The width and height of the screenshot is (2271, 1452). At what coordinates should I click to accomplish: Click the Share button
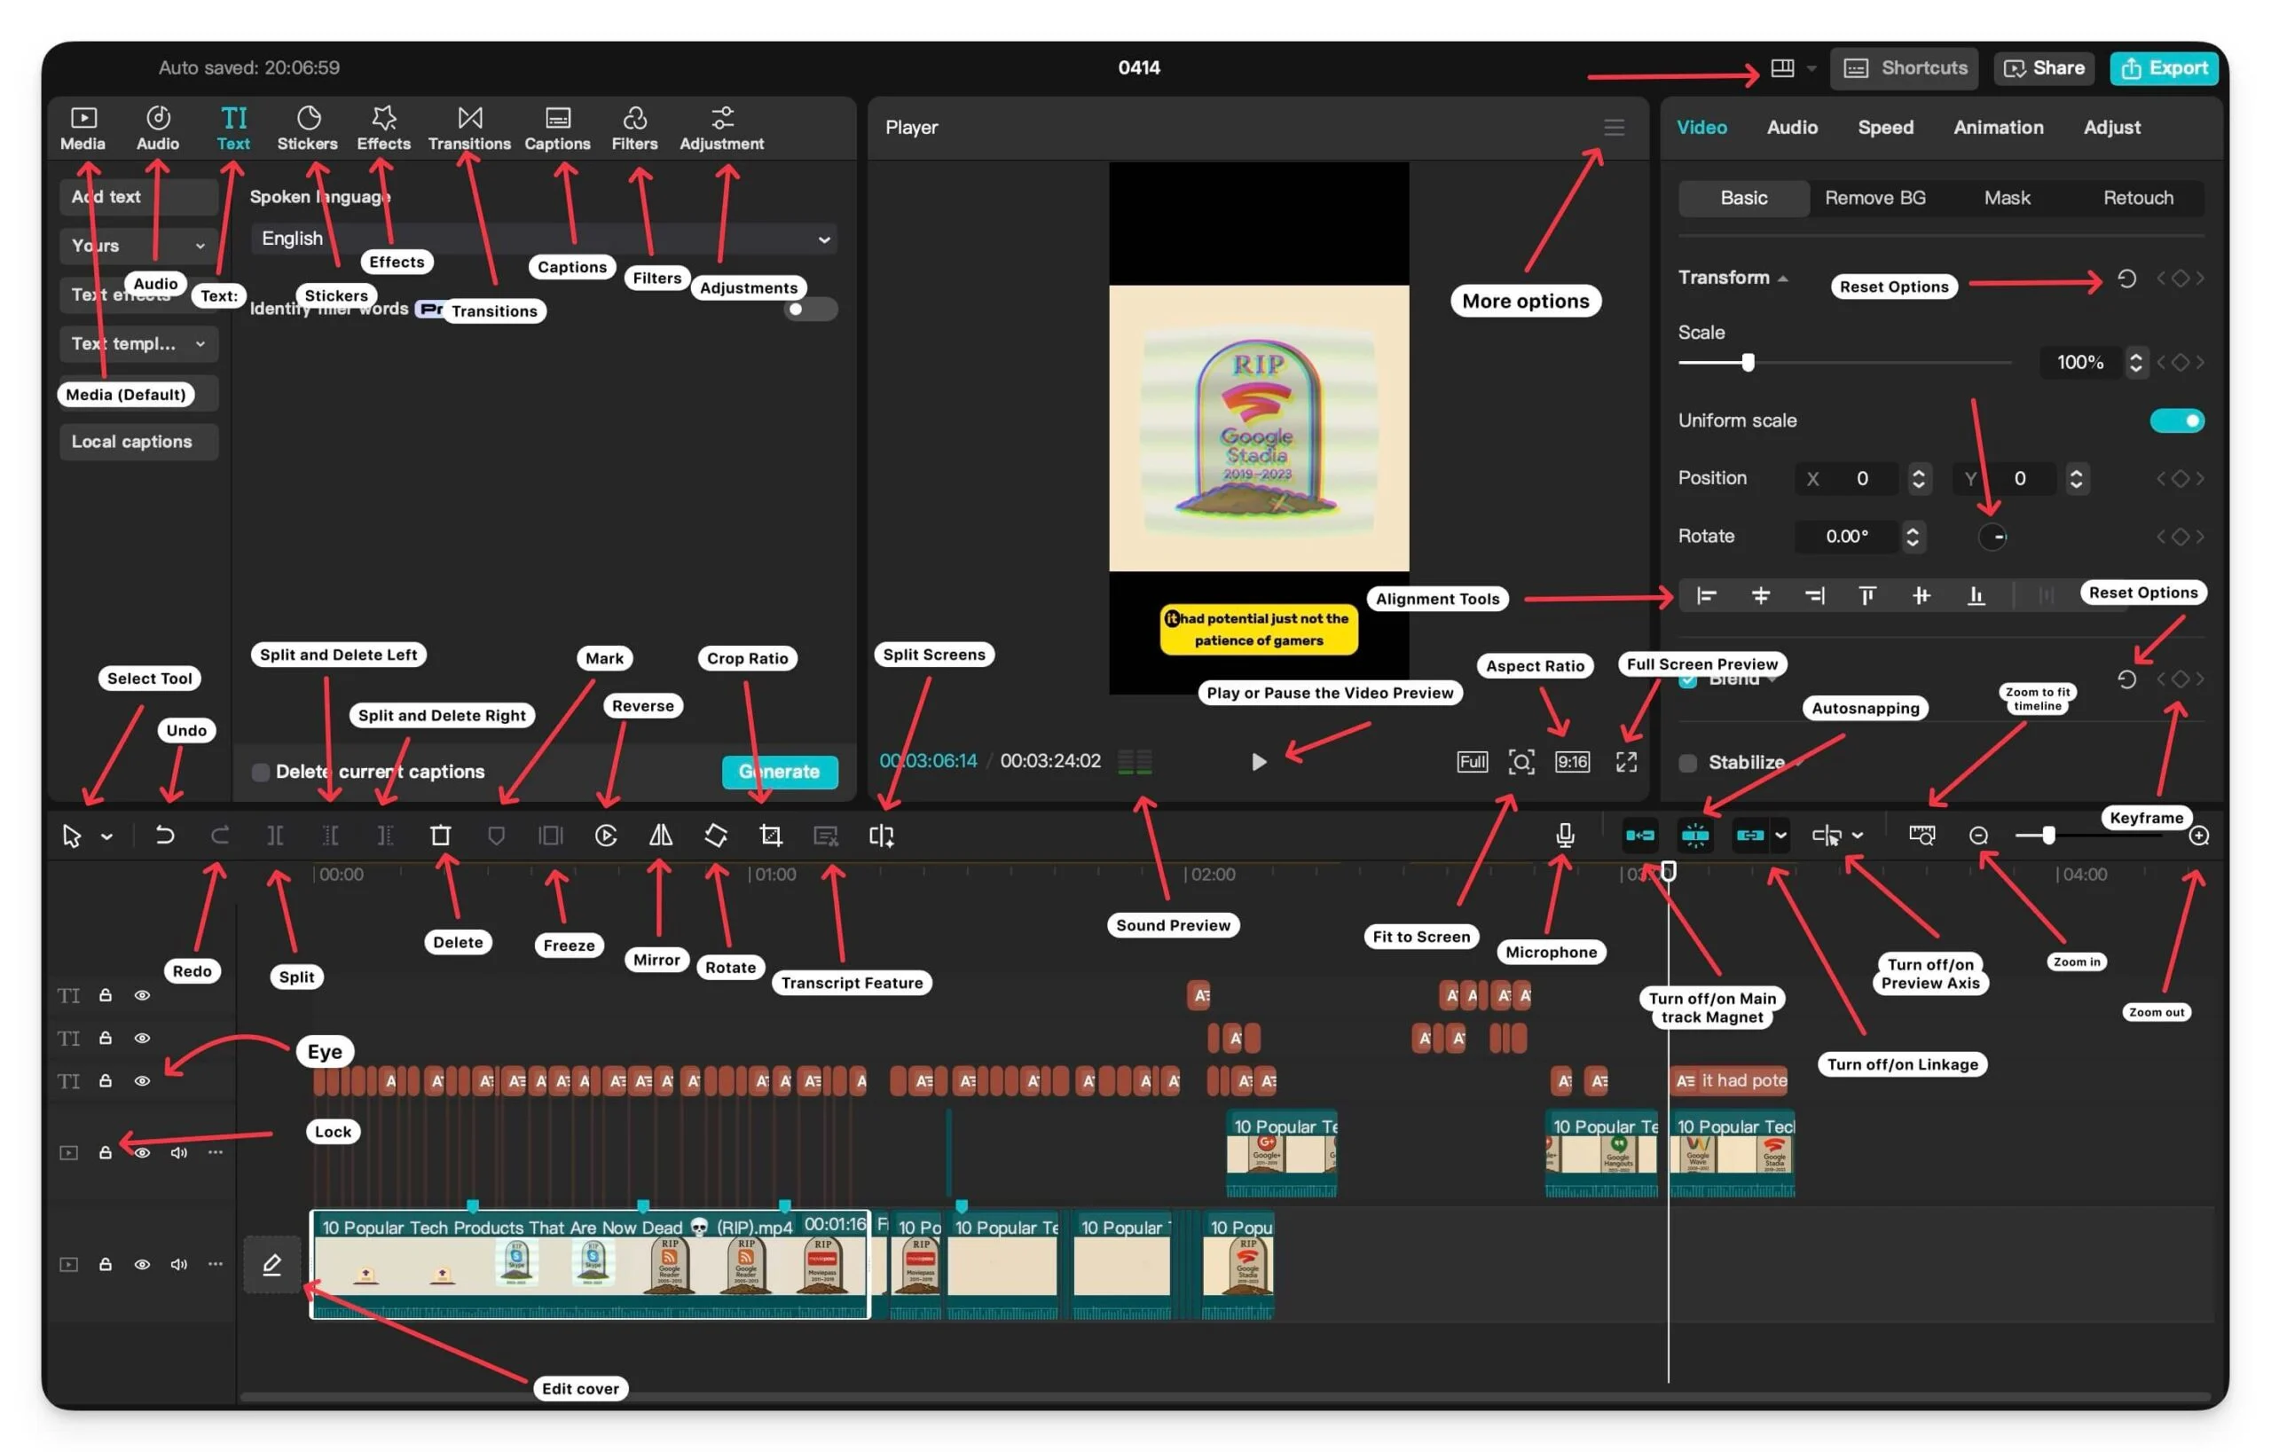2044,68
